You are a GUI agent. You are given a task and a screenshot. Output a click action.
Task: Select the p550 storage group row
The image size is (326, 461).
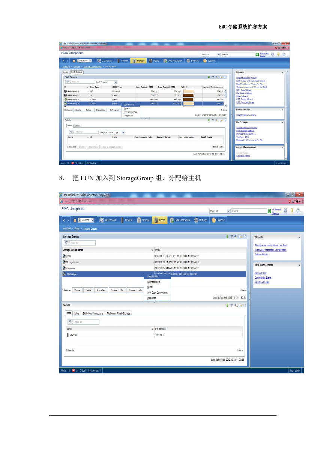(x=154, y=256)
